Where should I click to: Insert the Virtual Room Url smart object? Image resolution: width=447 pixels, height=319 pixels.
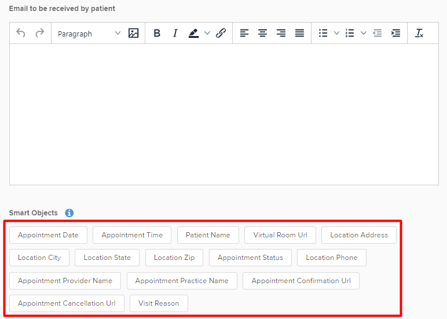(280, 235)
